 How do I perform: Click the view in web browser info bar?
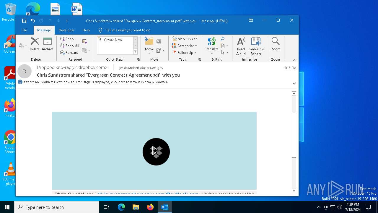(96, 82)
